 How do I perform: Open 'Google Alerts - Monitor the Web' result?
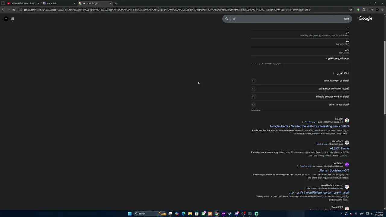(x=309, y=126)
